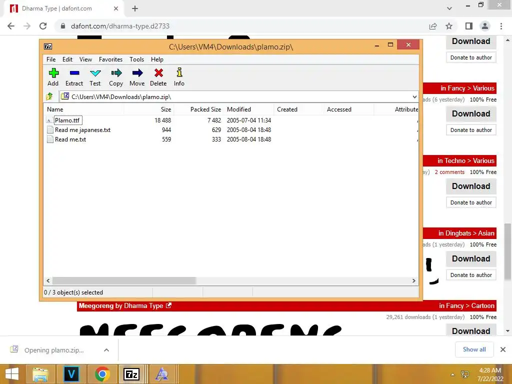Click the Chrome page vertical scrollbar thumb

[507, 251]
